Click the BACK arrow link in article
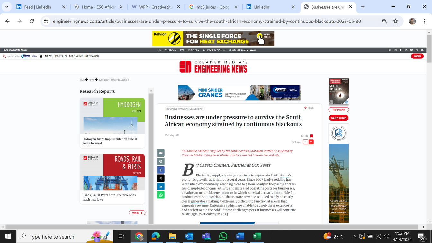 click(x=309, y=108)
